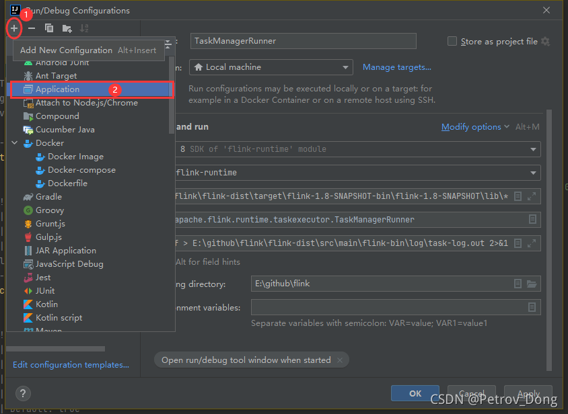
Task: Open the Local machine target dropdown
Action: pyautogui.click(x=271, y=67)
